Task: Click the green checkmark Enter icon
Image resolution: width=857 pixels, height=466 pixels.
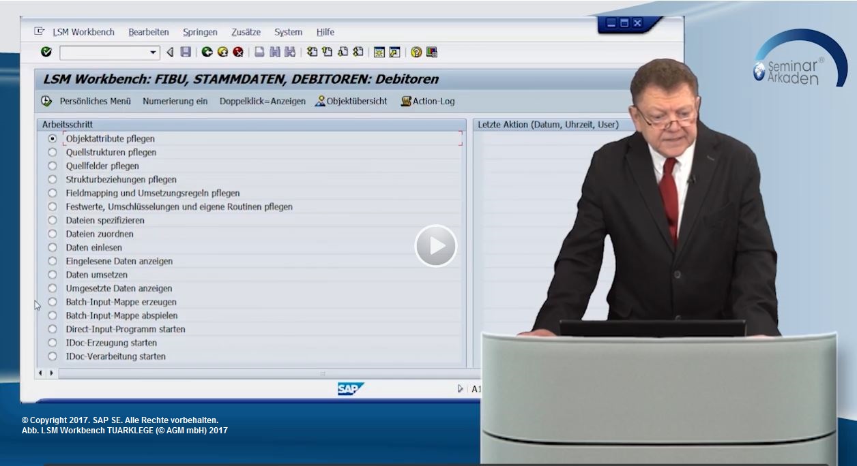Action: 46,52
